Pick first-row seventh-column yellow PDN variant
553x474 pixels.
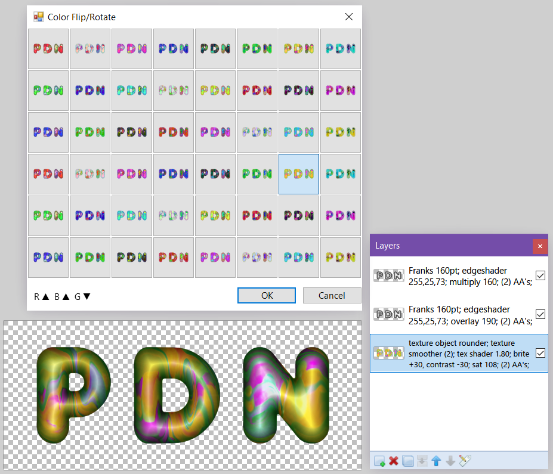click(299, 49)
